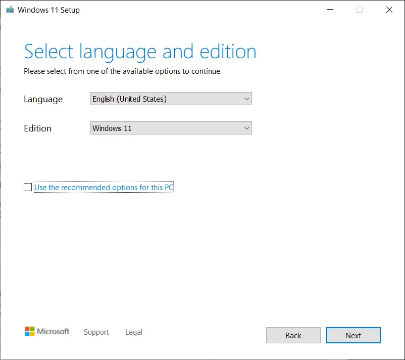Open the Edition dropdown
Viewport: 405px width, 360px height.
[x=171, y=128]
